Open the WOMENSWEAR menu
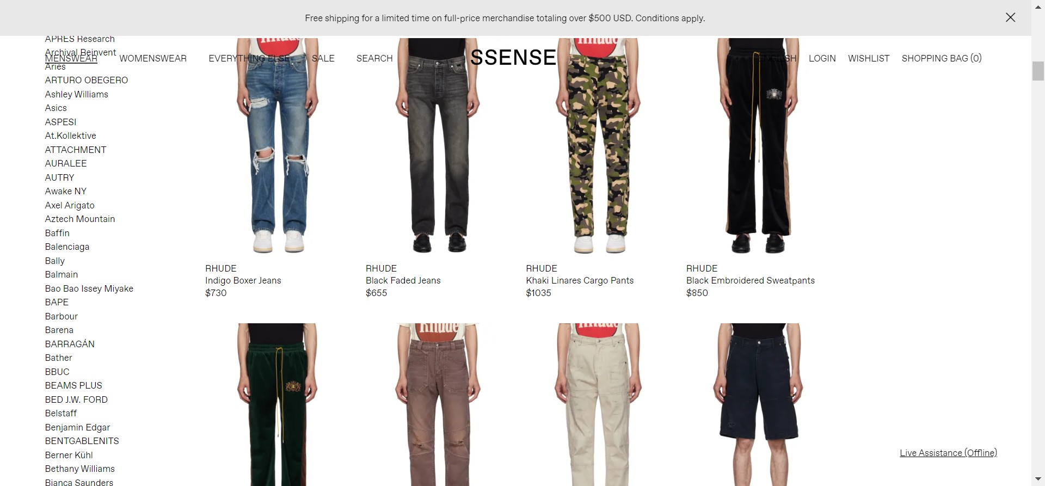This screenshot has height=486, width=1045. 153,58
